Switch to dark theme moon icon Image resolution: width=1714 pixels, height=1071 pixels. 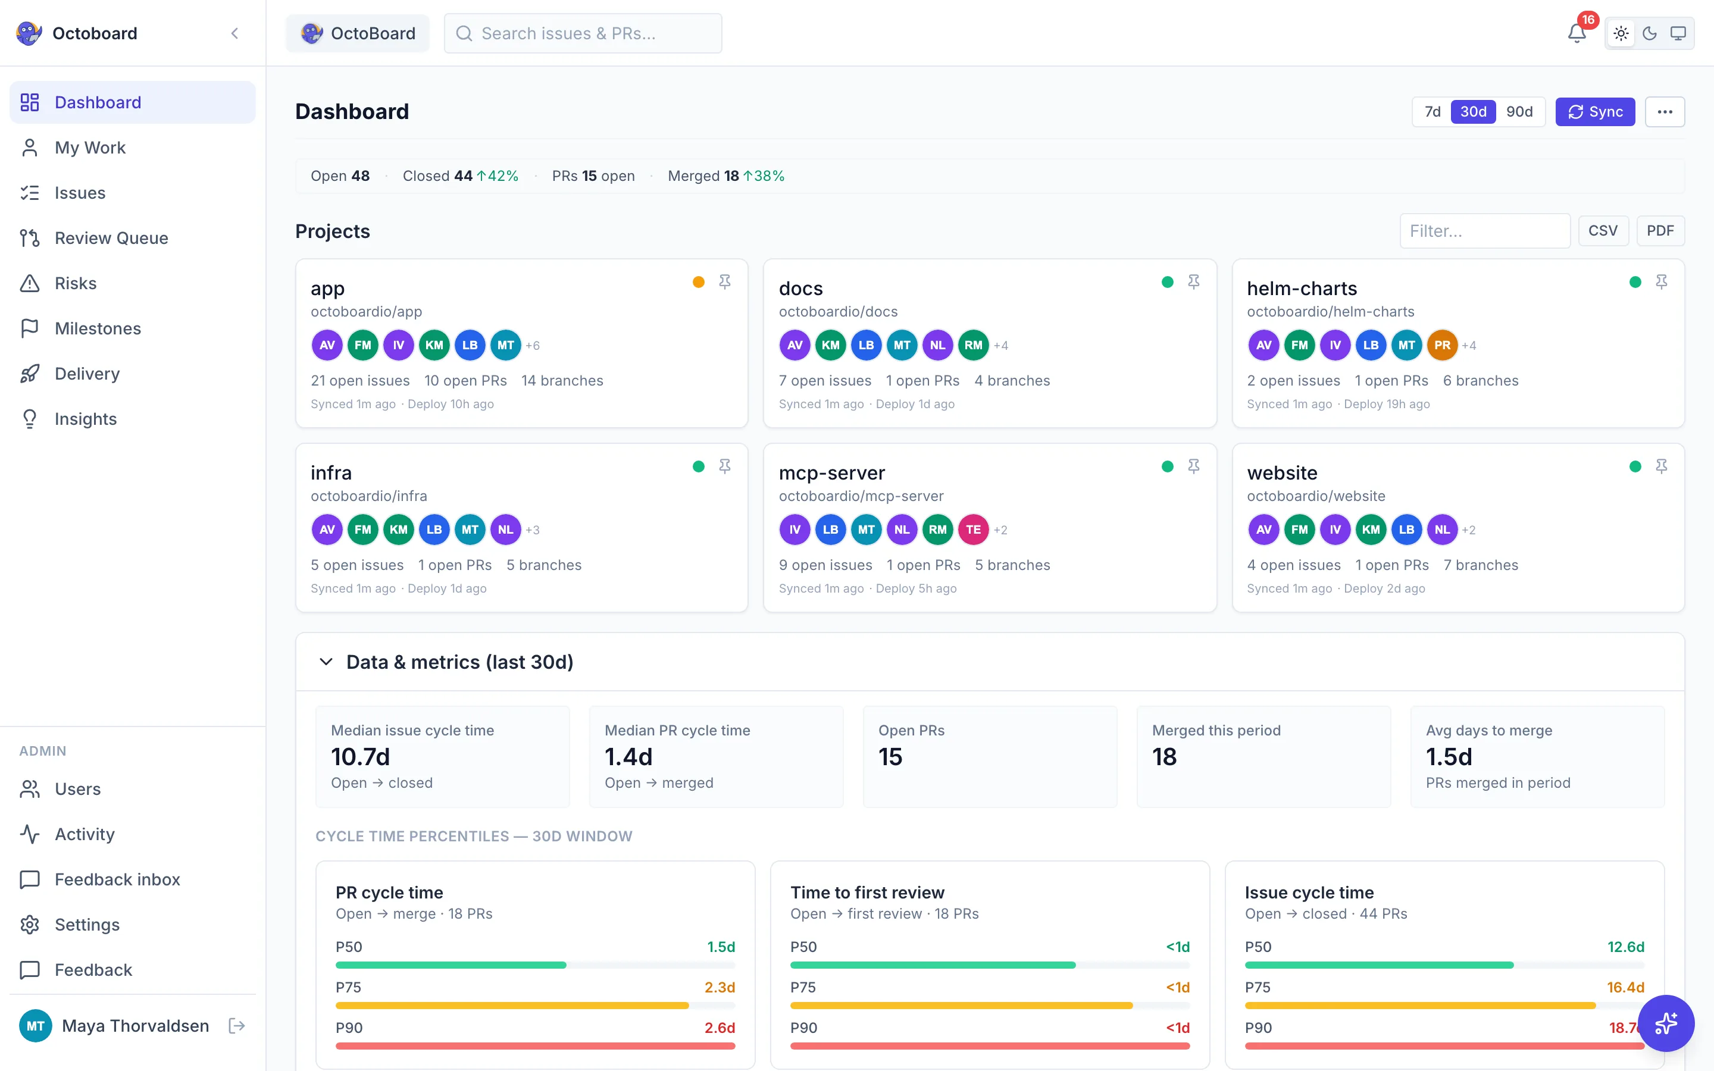1650,33
